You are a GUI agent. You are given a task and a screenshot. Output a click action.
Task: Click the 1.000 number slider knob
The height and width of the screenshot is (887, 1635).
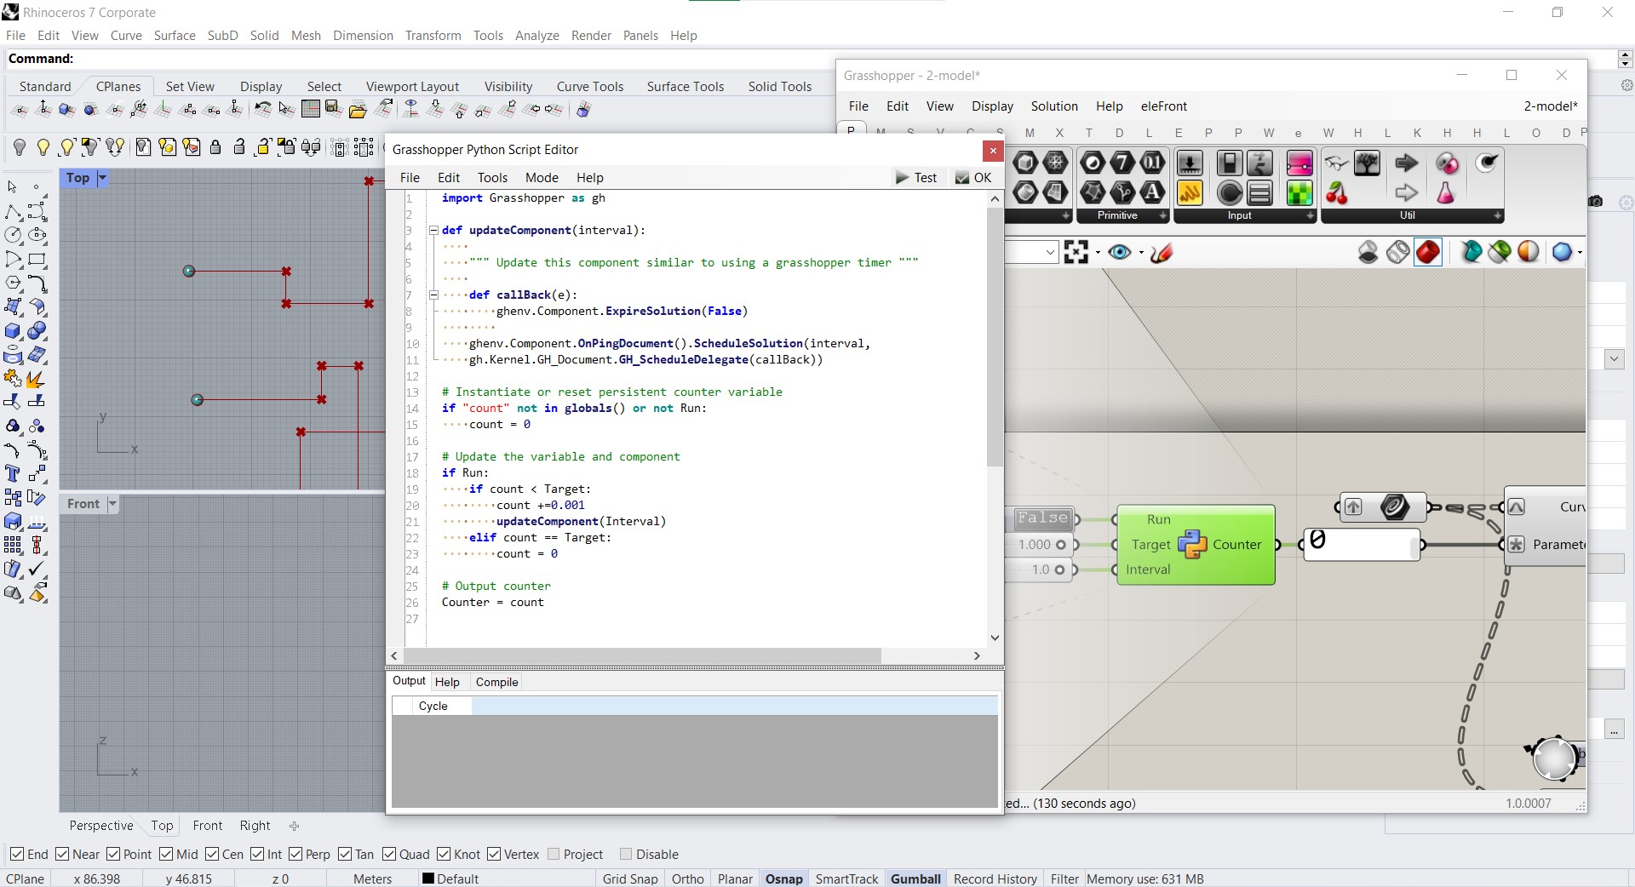click(1060, 544)
